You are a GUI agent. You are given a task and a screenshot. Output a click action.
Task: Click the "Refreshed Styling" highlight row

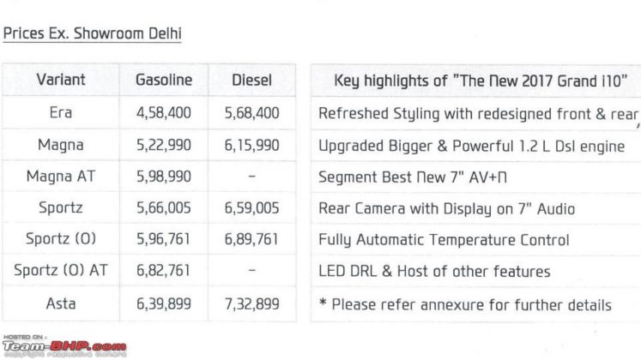click(474, 113)
